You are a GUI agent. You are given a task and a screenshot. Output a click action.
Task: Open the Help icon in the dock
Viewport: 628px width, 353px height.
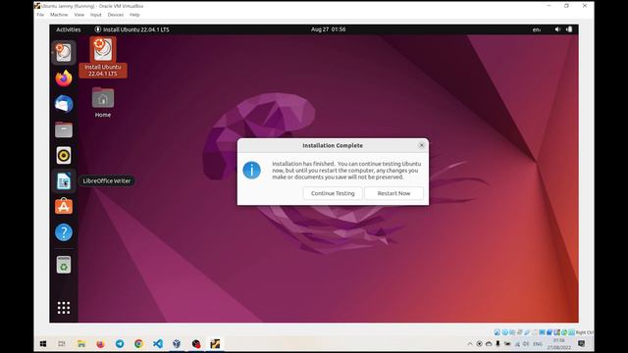(64, 232)
